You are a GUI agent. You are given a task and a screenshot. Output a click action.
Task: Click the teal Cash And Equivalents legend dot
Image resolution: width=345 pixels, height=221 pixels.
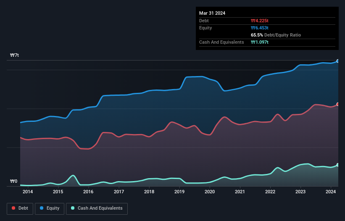[73, 208]
